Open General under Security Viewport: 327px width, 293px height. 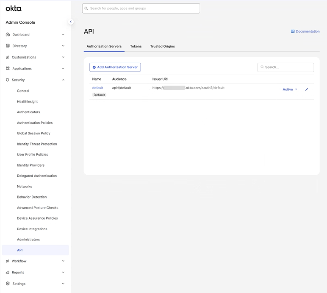point(23,91)
